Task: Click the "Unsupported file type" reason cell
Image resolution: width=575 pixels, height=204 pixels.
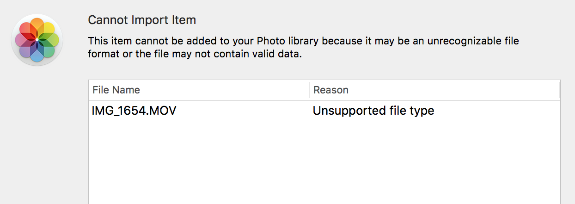Action: point(373,111)
